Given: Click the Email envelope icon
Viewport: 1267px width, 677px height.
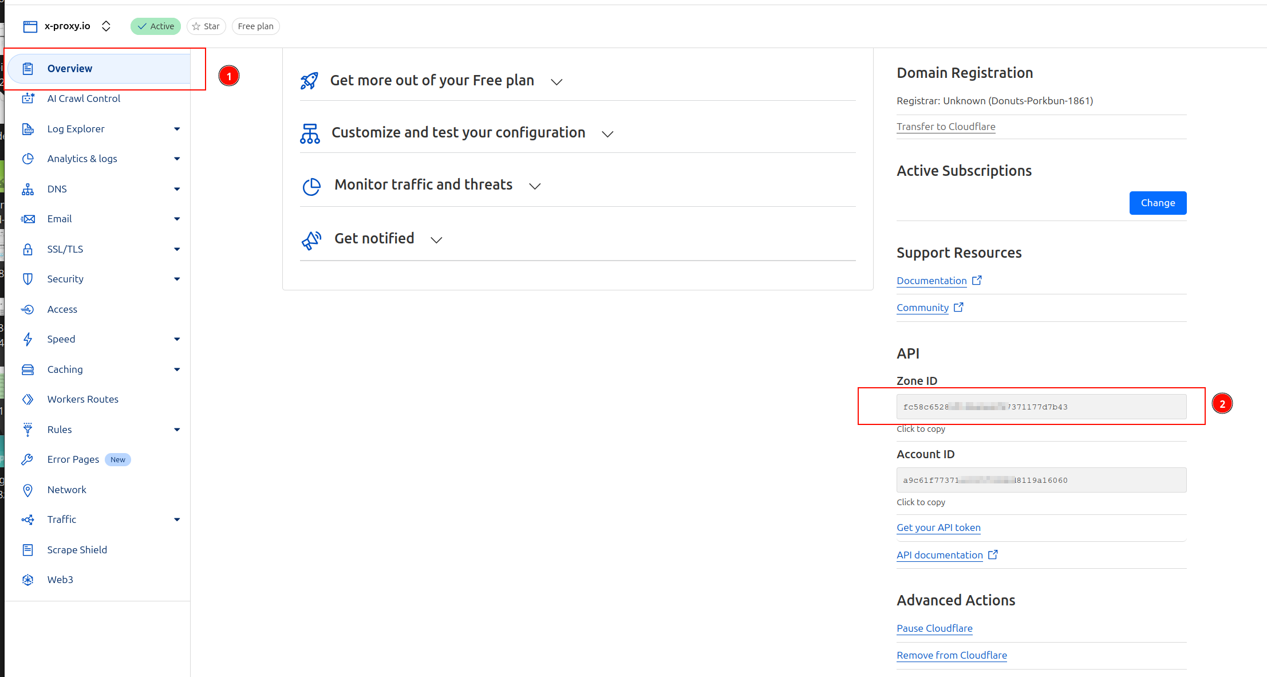Looking at the screenshot, I should coord(27,219).
